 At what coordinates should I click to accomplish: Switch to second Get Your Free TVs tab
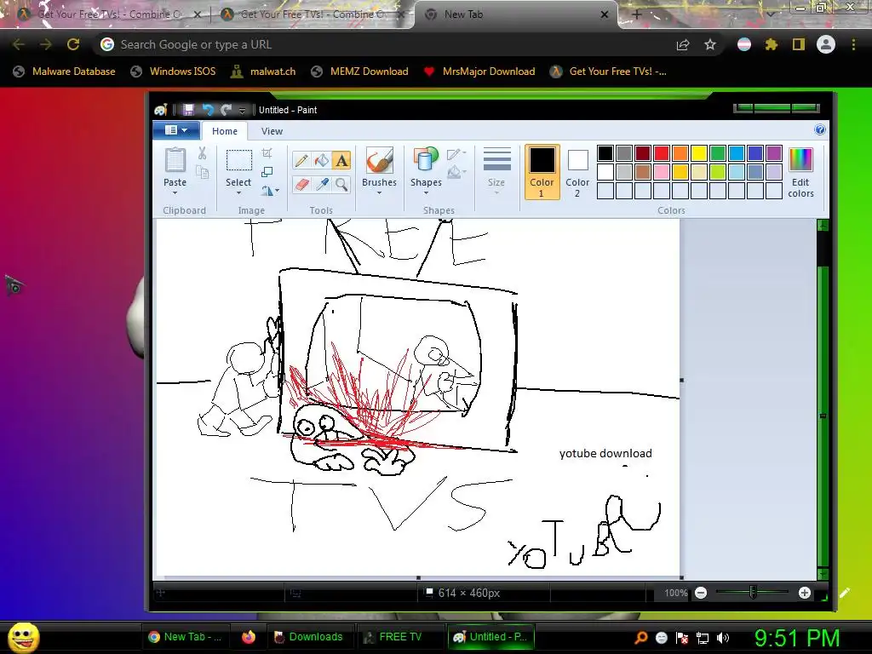[313, 14]
